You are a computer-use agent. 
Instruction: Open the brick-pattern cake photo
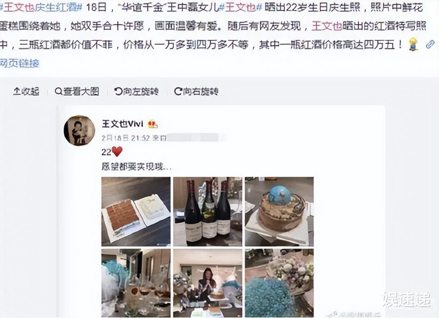[x=136, y=212]
